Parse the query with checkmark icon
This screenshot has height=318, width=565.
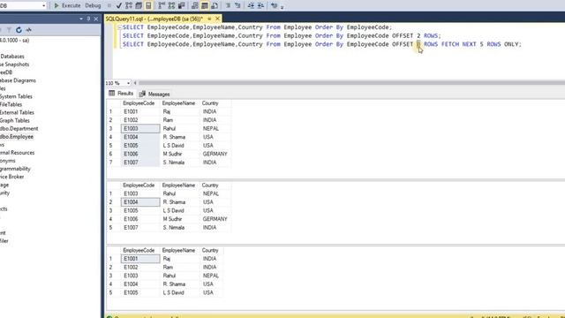pos(119,6)
